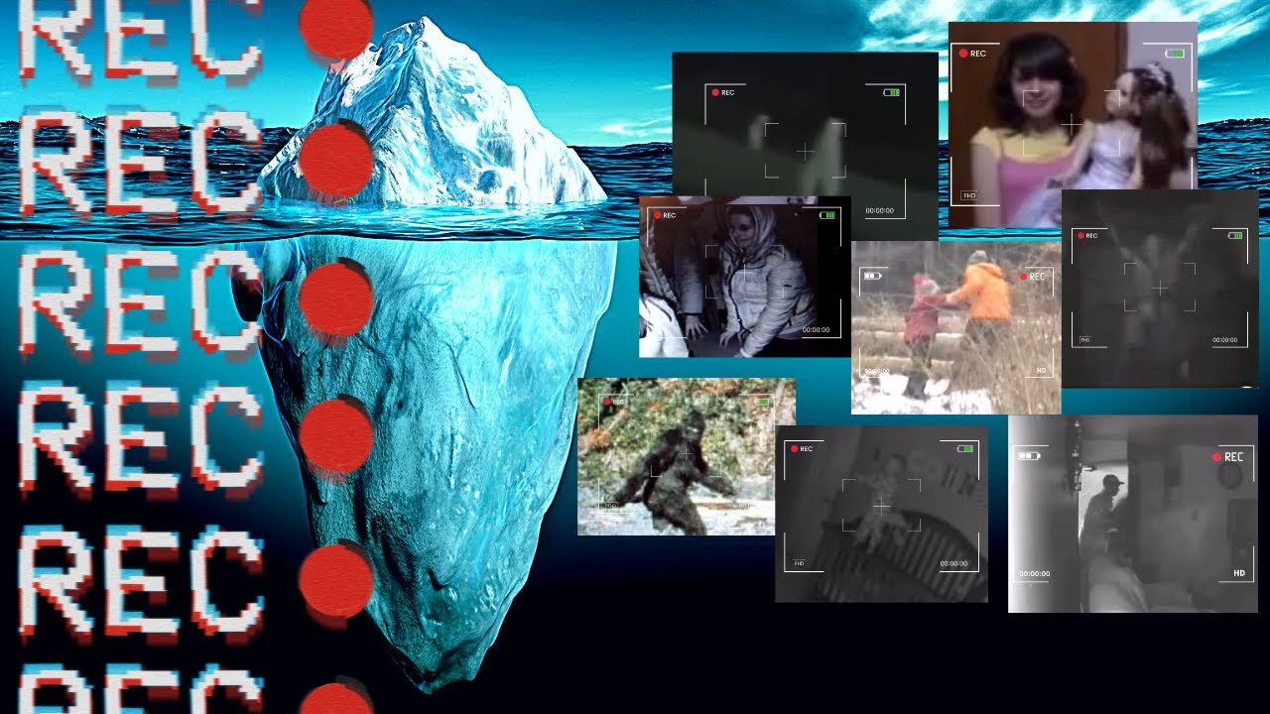Click 00:00:00 timecode on green night-vision clip
The width and height of the screenshot is (1270, 714).
[x=879, y=211]
